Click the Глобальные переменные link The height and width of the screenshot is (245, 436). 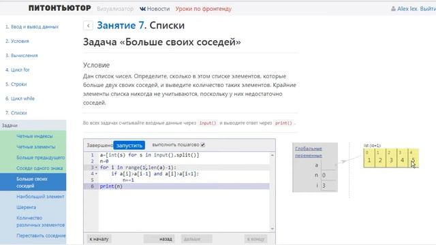pyautogui.click(x=309, y=152)
